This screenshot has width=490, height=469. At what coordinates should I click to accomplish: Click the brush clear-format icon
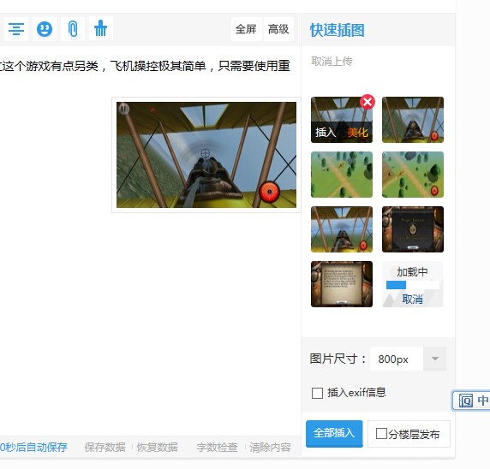(100, 29)
